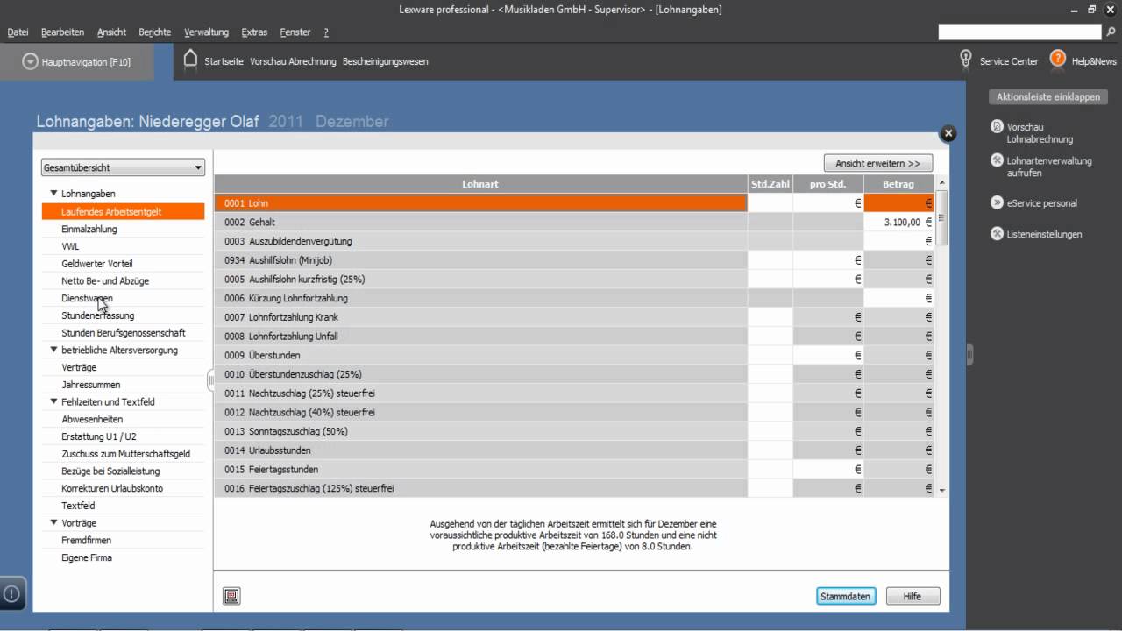Click the Listeneinstellungen icon

tap(997, 234)
